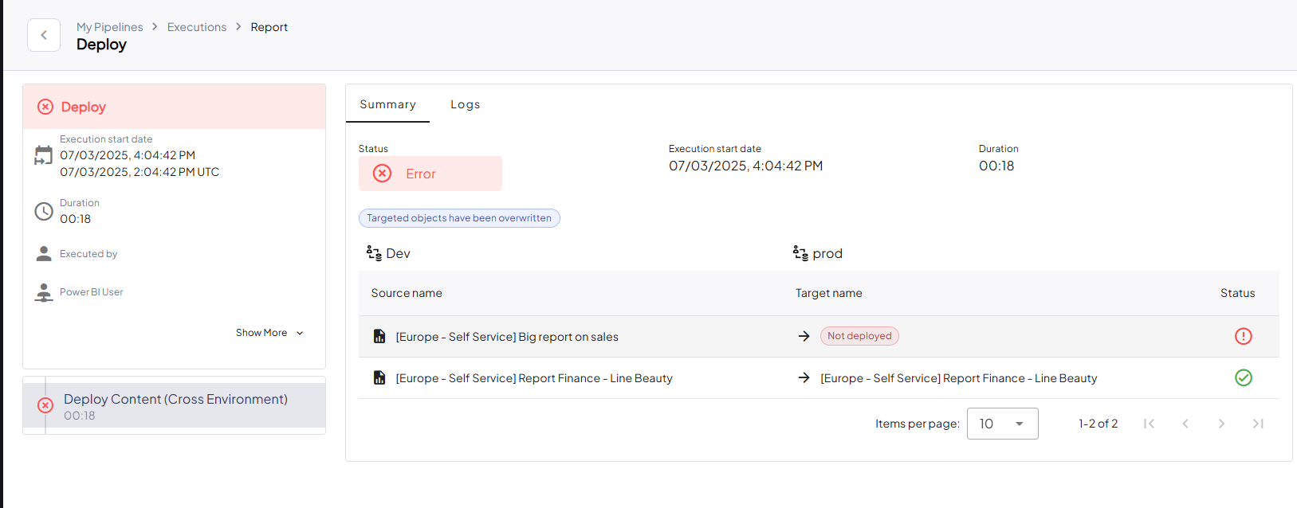Open the Items per page dropdown
The height and width of the screenshot is (508, 1297).
[x=1003, y=424]
